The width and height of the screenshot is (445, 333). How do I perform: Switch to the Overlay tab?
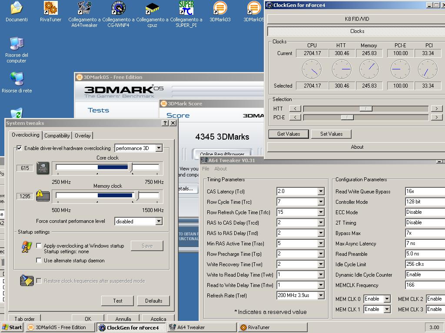(83, 136)
